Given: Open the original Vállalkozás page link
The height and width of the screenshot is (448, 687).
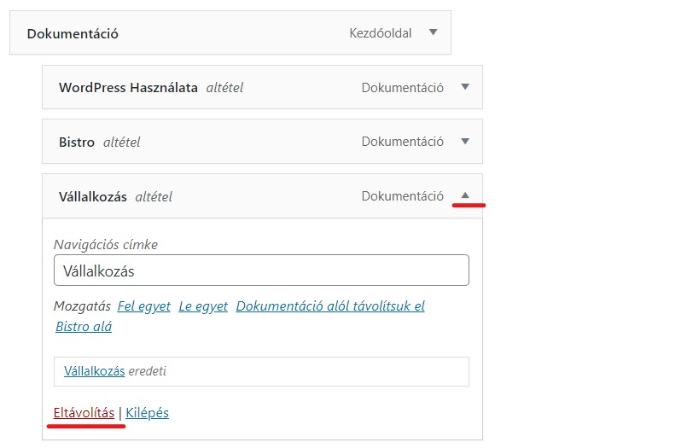Looking at the screenshot, I should (x=95, y=371).
